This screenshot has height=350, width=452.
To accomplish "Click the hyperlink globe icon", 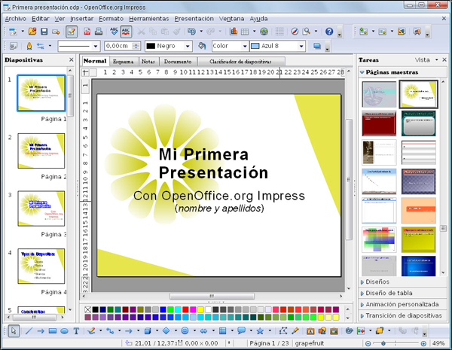I will pyautogui.click(x=264, y=32).
